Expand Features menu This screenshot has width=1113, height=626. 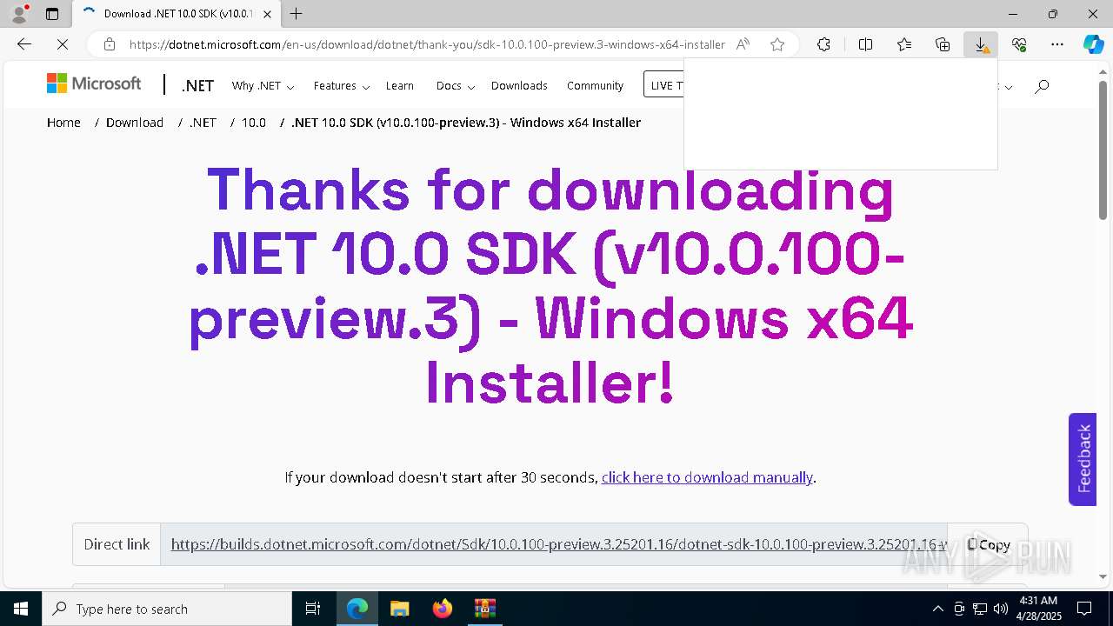tap(342, 86)
